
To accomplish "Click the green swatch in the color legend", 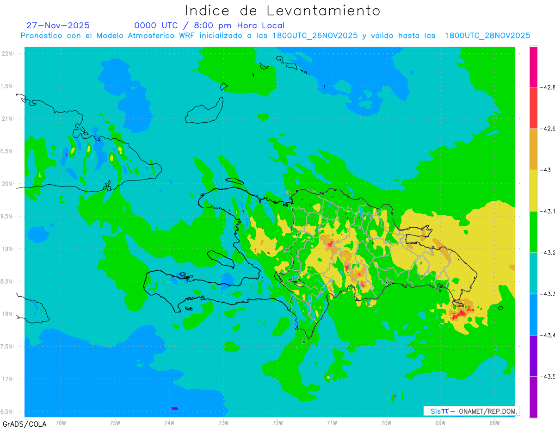I will pos(533,231).
